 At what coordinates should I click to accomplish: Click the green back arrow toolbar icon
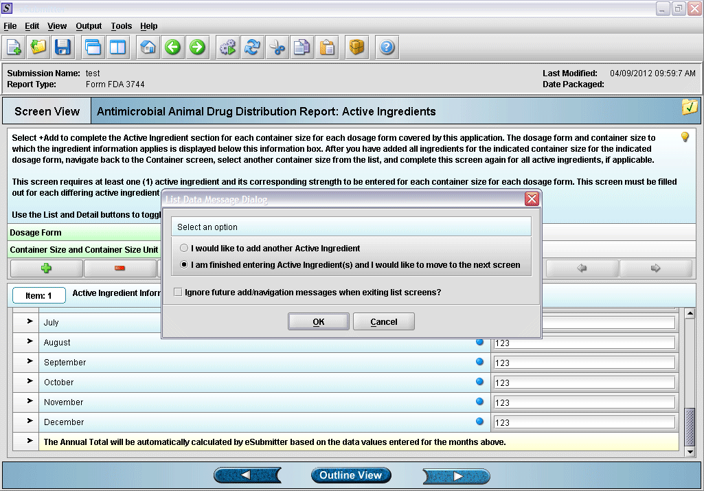coord(173,47)
